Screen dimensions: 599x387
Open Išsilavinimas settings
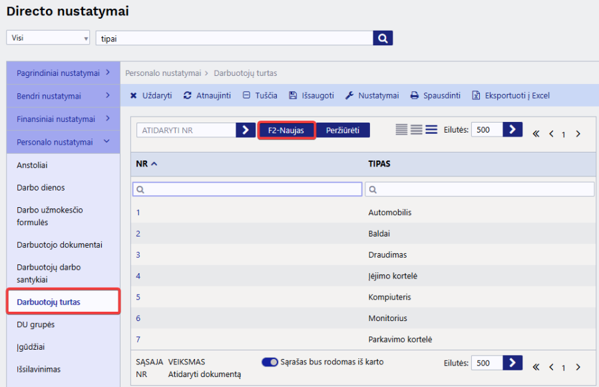39,370
